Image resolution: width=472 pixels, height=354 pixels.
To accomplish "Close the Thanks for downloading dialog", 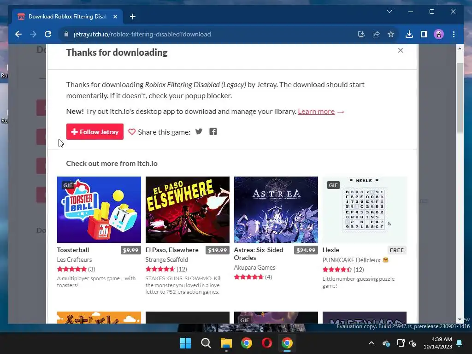I will point(401,50).
